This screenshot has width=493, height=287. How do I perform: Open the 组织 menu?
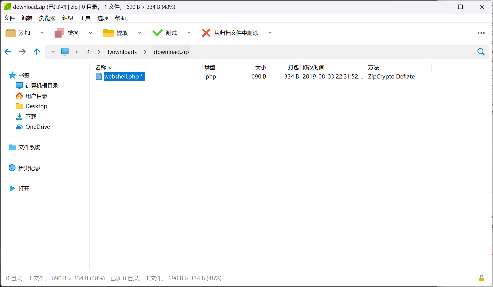tap(68, 18)
